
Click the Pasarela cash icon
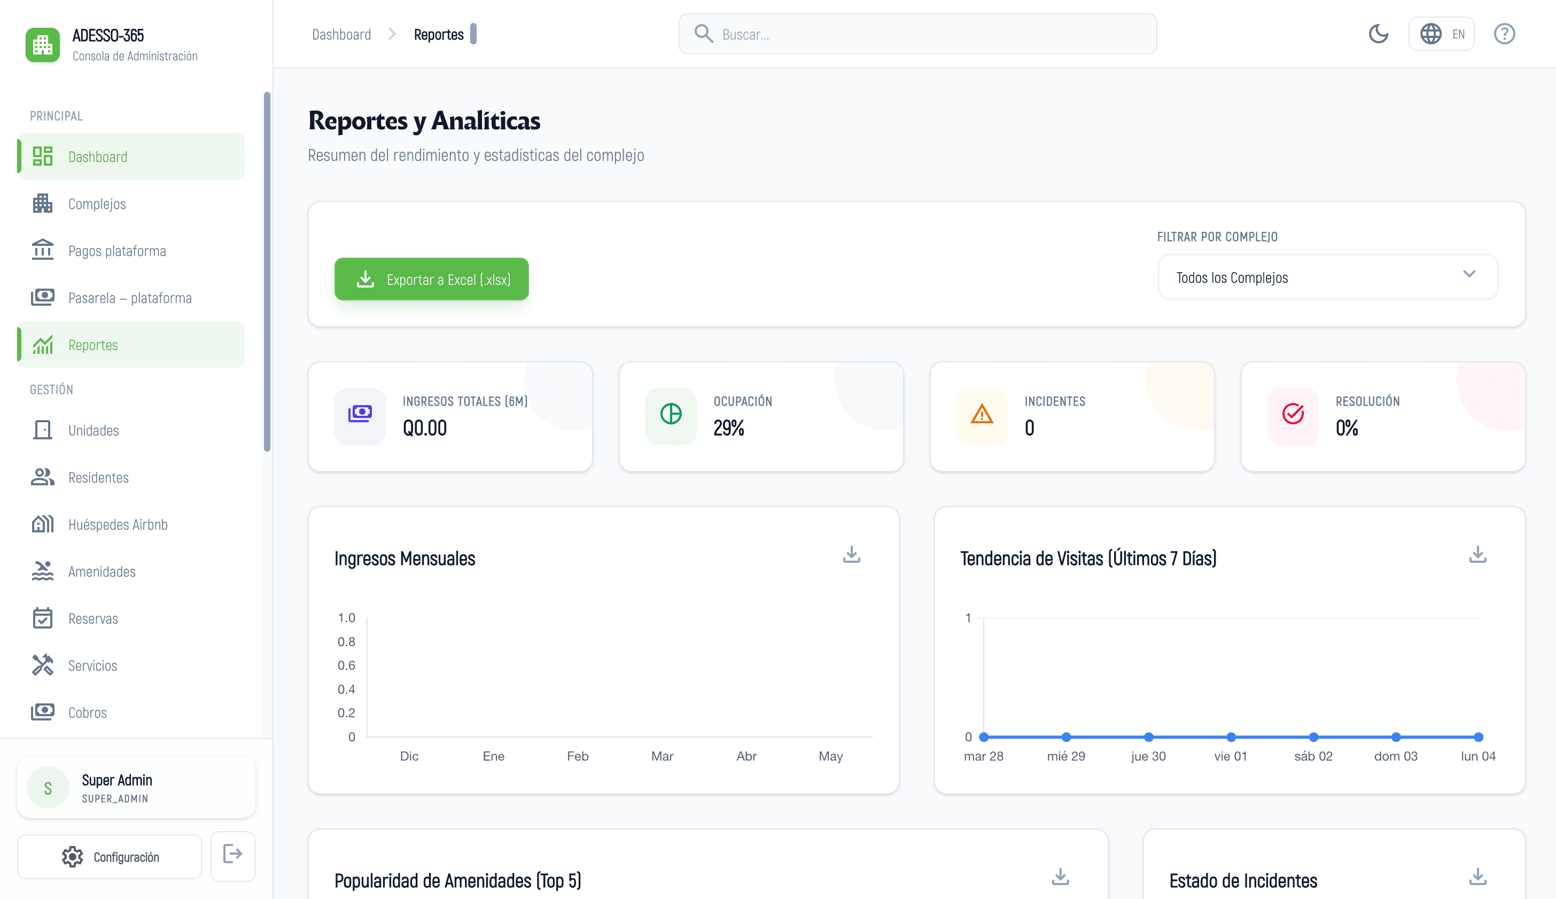click(43, 297)
